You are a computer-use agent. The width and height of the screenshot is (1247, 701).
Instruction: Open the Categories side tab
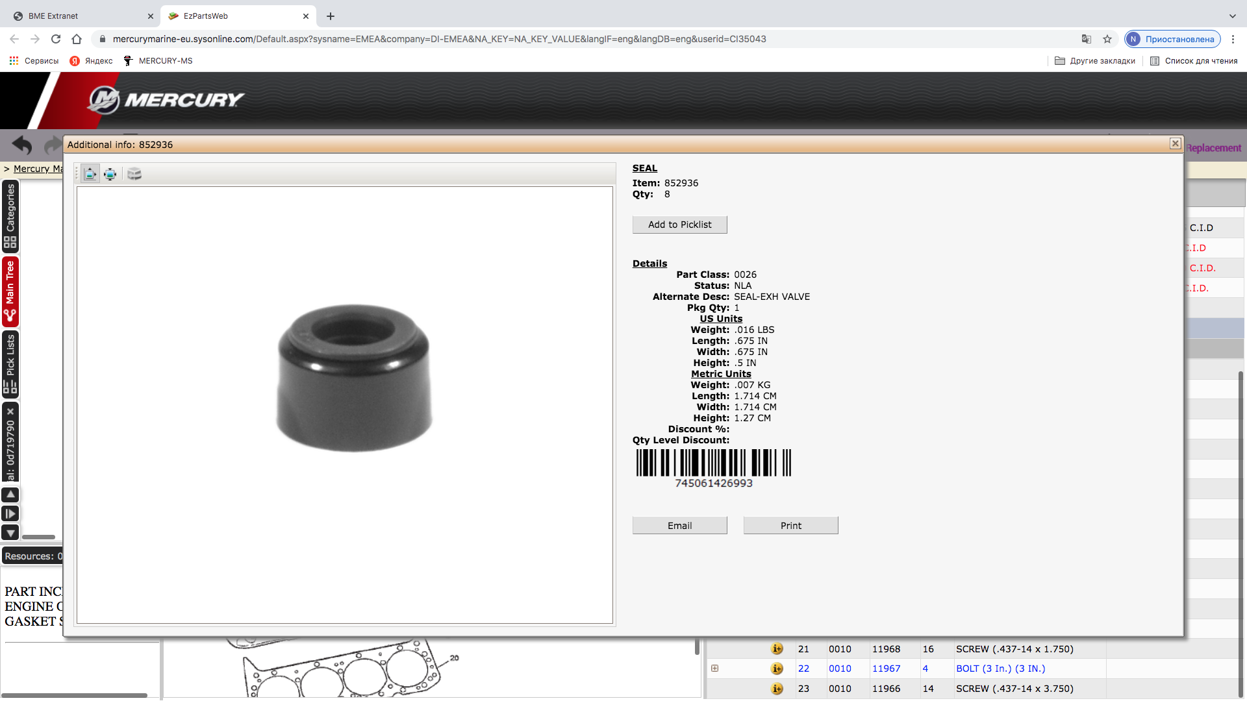[x=10, y=216]
